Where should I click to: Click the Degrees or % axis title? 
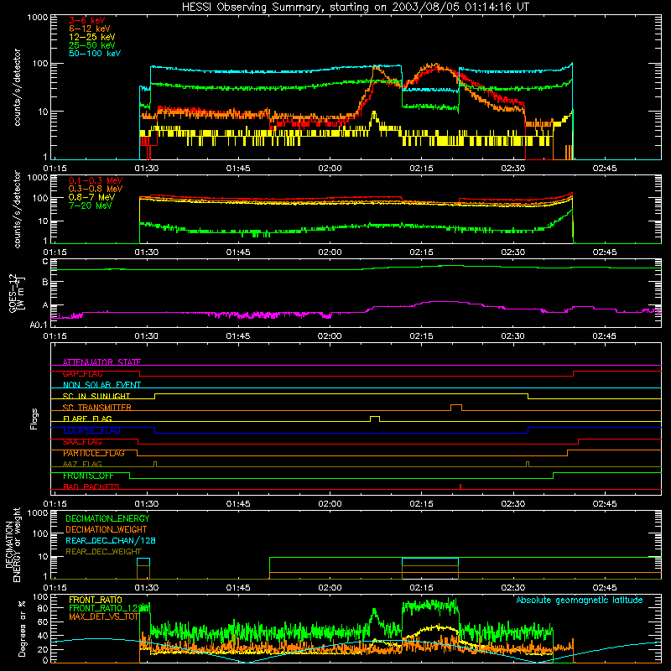(23, 629)
